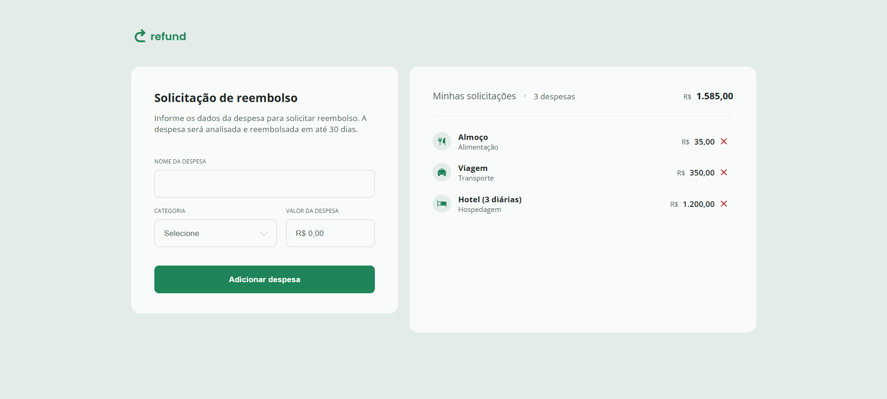Focus the Nome da despesa text field

pos(264,184)
